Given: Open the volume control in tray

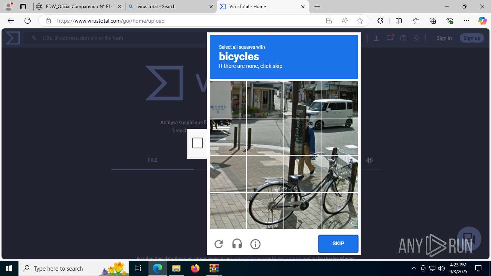Looking at the screenshot, I should pyautogui.click(x=442, y=268).
